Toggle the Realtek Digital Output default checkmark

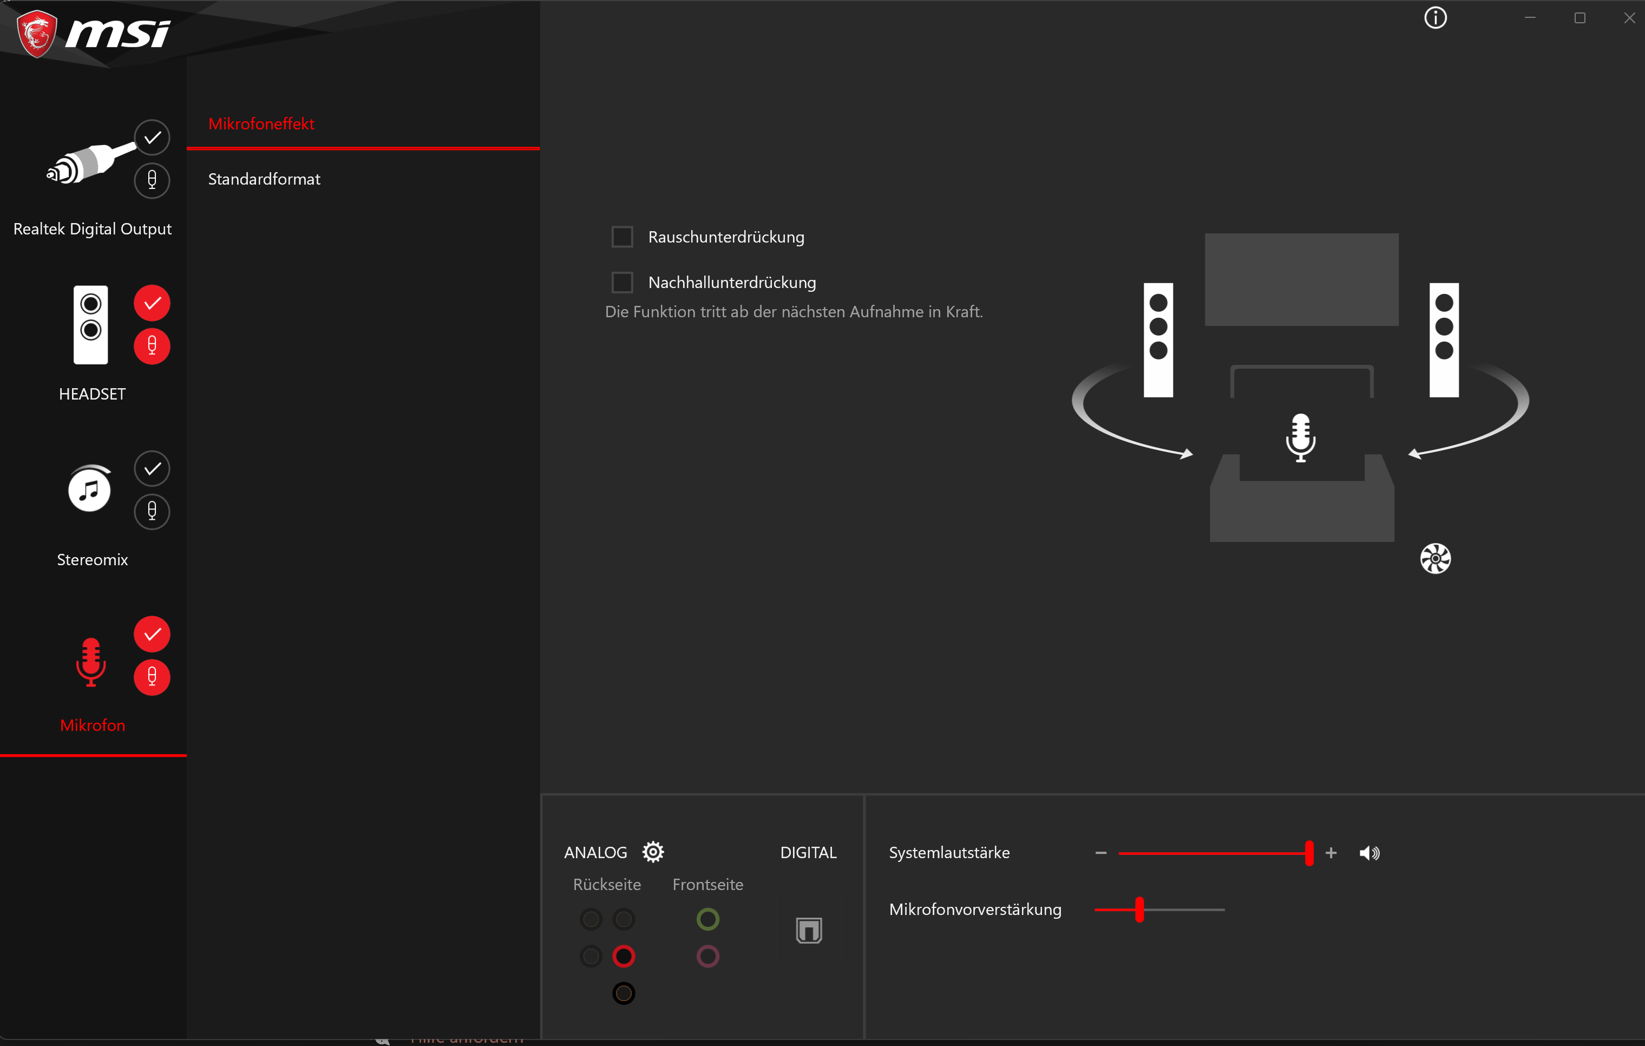pos(152,138)
